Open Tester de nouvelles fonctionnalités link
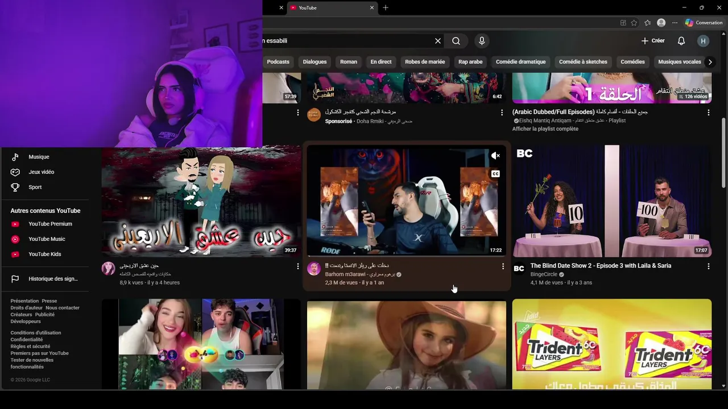 point(32,364)
